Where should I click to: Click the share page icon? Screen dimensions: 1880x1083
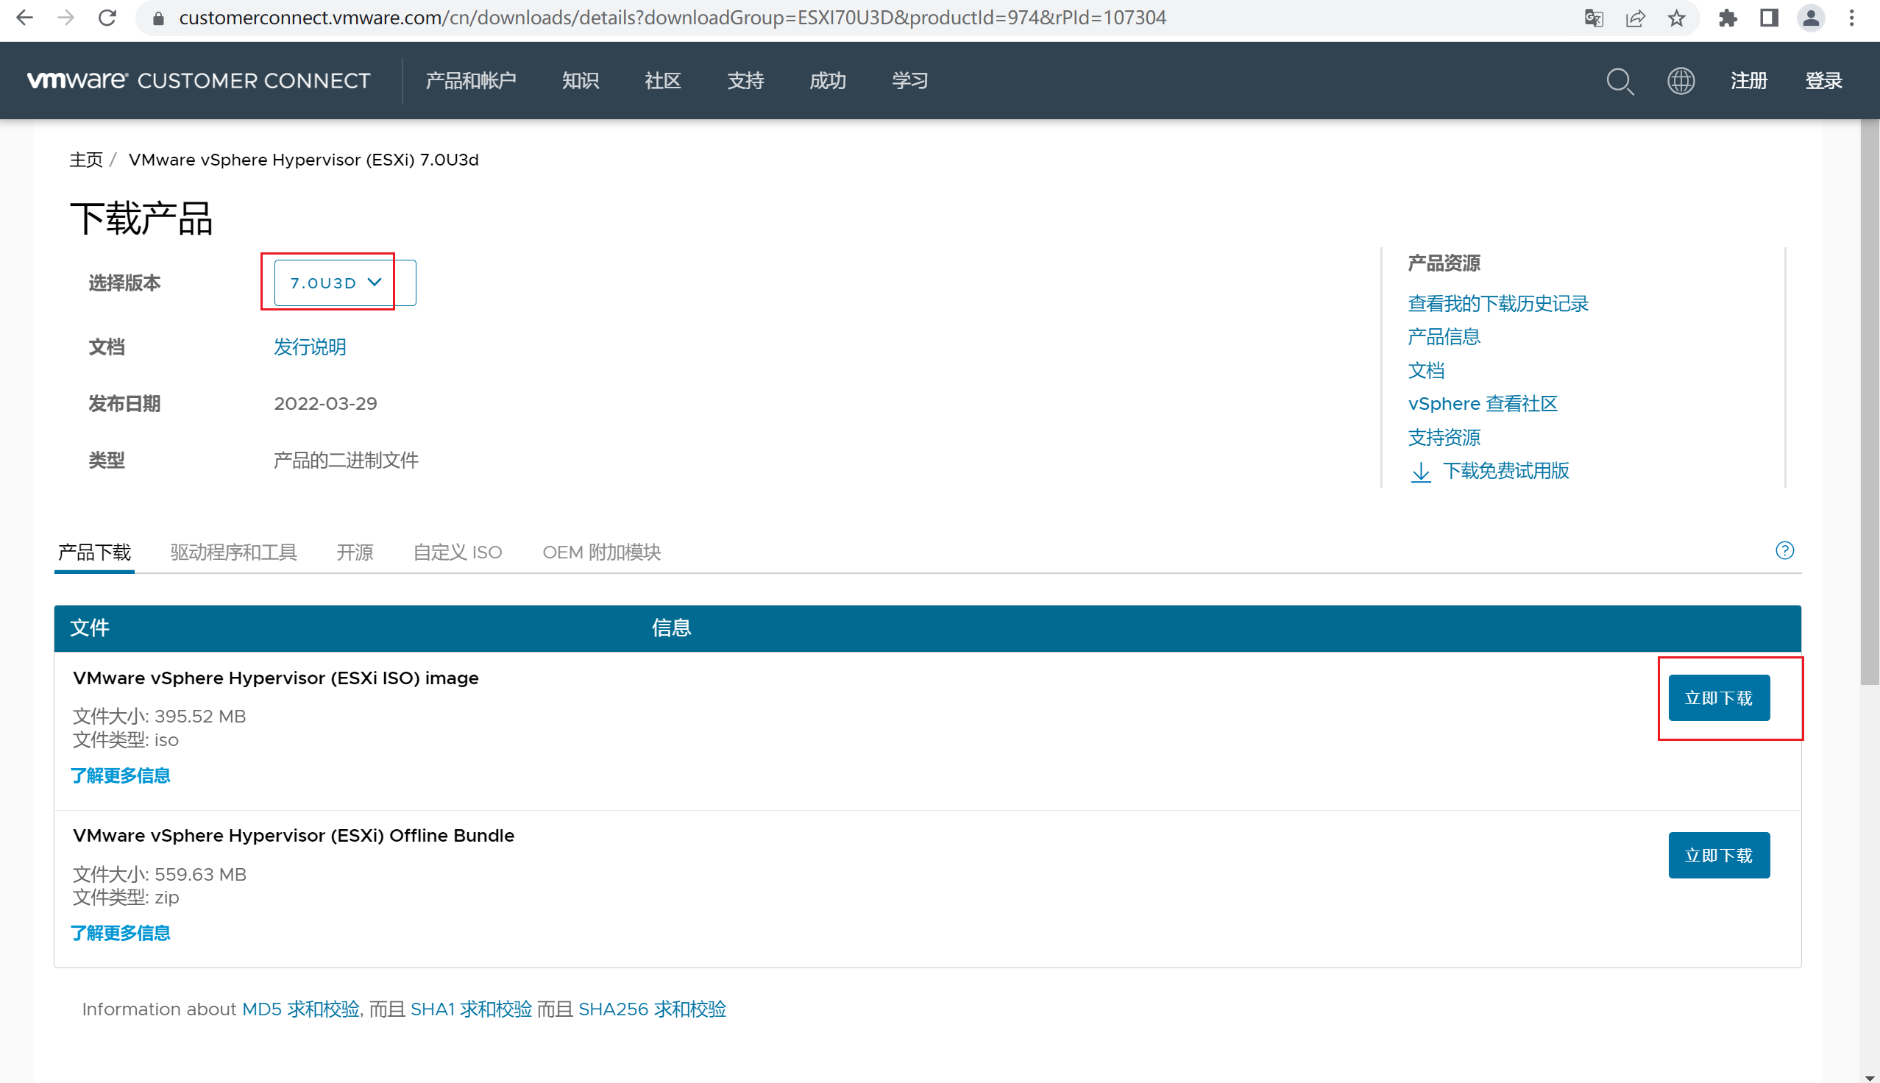(x=1635, y=18)
